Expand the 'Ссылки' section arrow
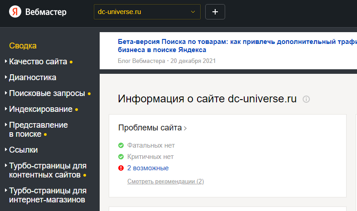The height and width of the screenshot is (211, 357). pyautogui.click(x=6, y=149)
